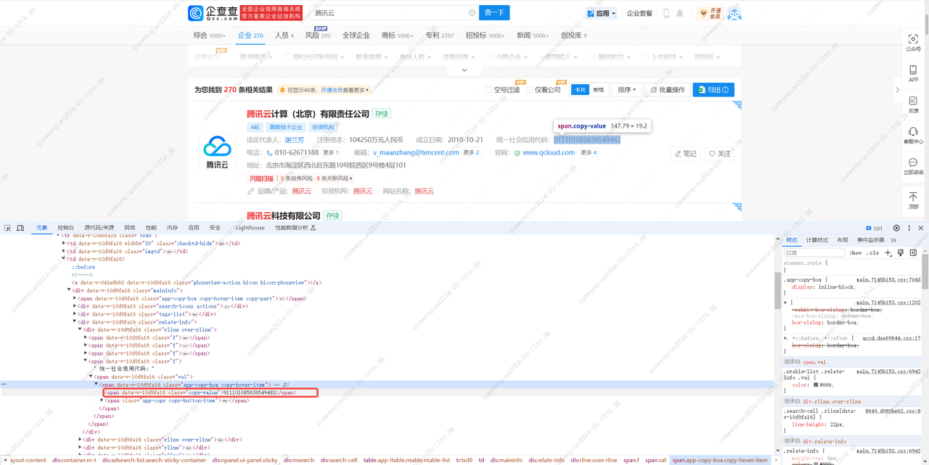Image resolution: width=929 pixels, height=465 pixels.
Task: Switch to the 控制台 DevTools tab
Action: [x=65, y=227]
